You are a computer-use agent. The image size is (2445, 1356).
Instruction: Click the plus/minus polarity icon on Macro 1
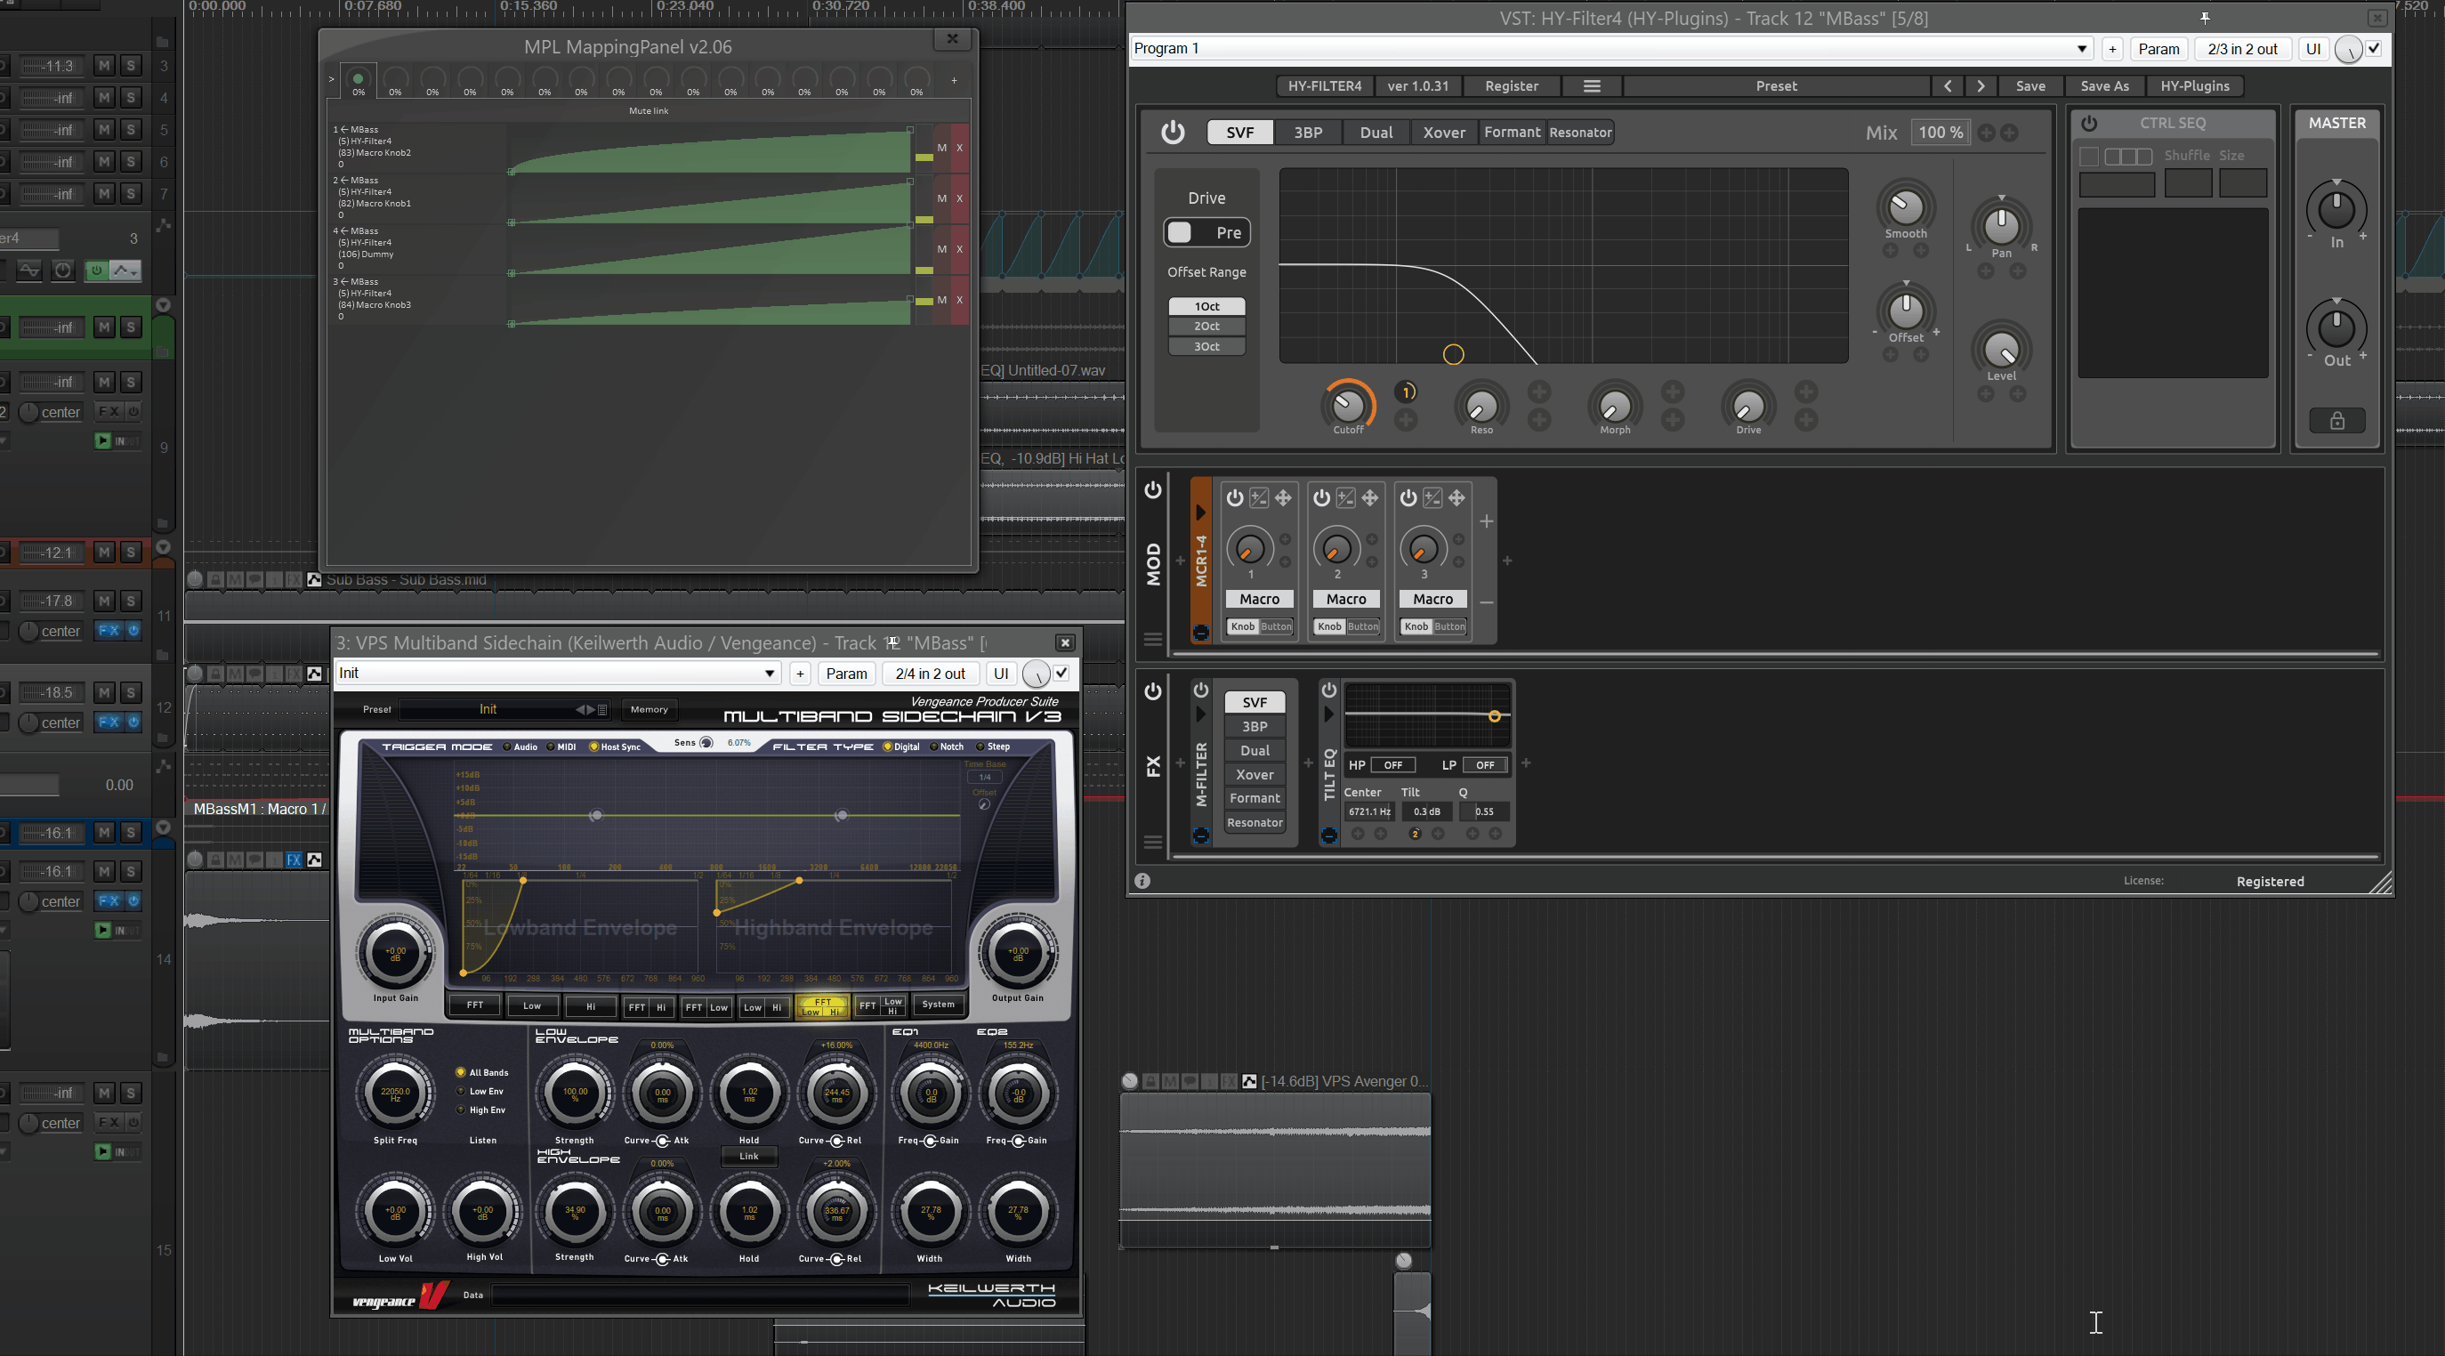tap(1259, 498)
